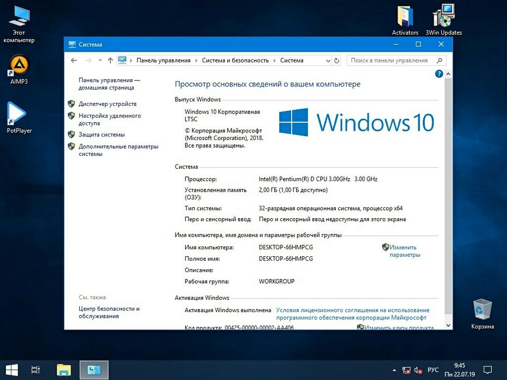The width and height of the screenshot is (507, 380).
Task: Open the Action Center notification icon
Action: pyautogui.click(x=487, y=370)
